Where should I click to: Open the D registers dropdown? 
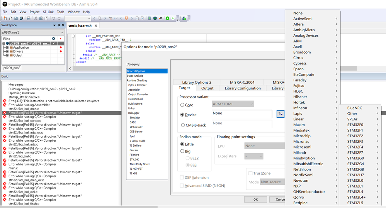[x=254, y=156]
